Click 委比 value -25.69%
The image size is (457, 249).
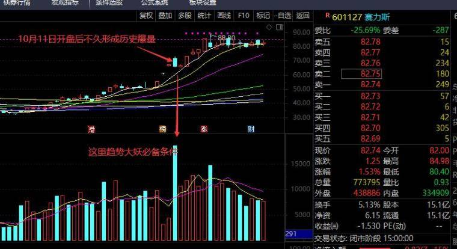(x=366, y=30)
